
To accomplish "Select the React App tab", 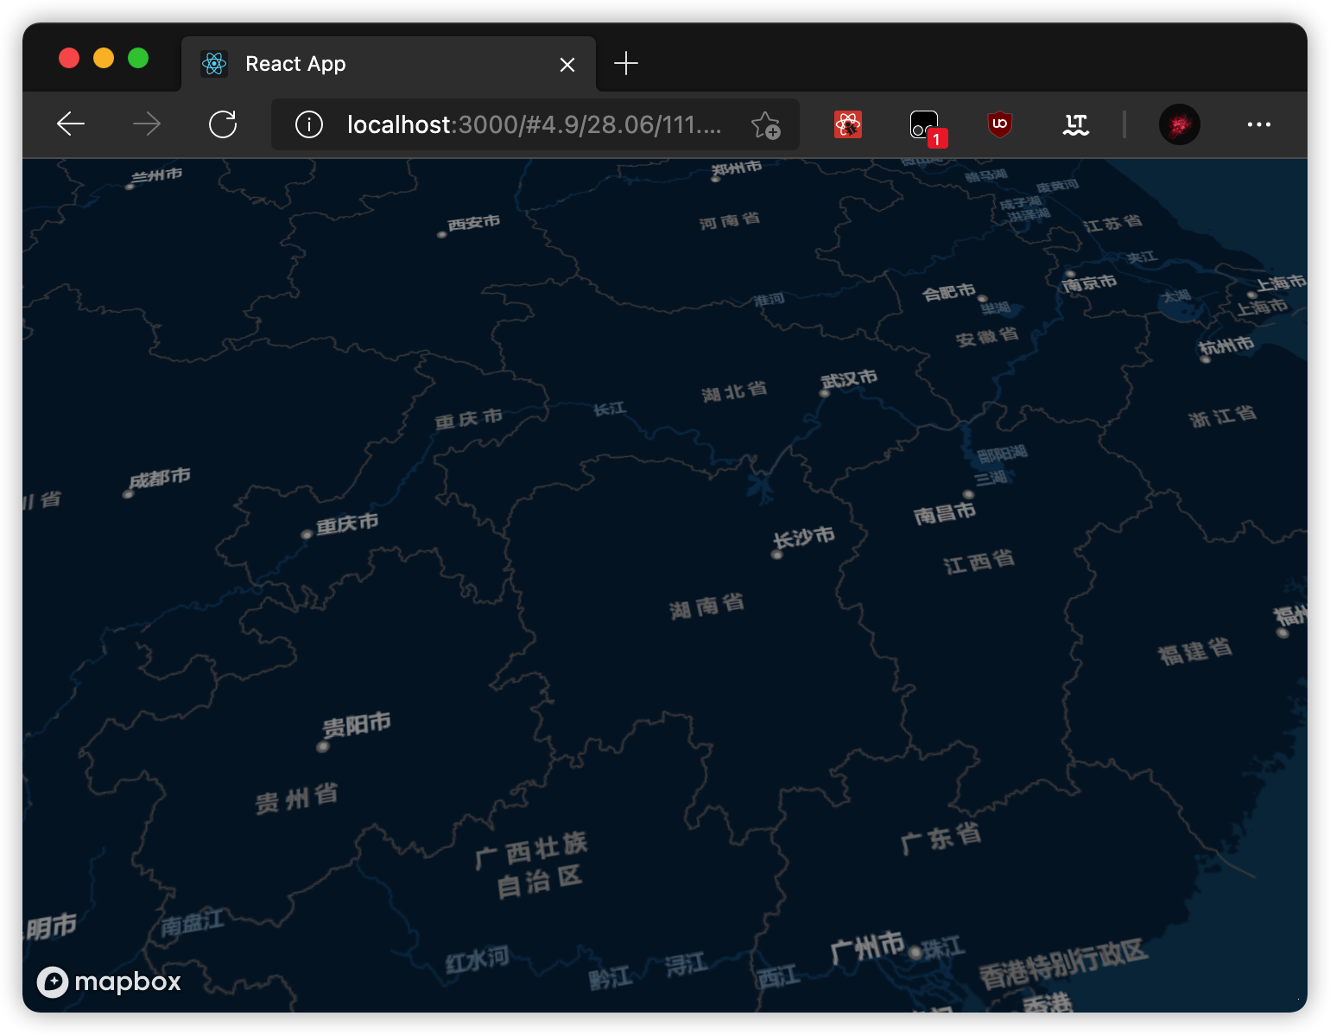I will click(x=389, y=64).
